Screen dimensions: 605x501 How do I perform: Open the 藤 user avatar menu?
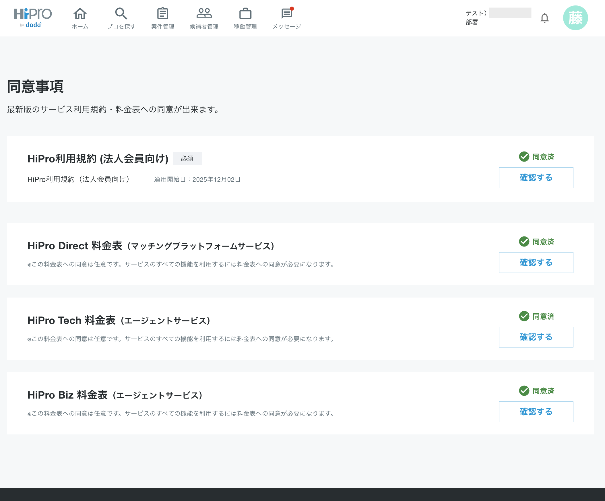pos(575,18)
